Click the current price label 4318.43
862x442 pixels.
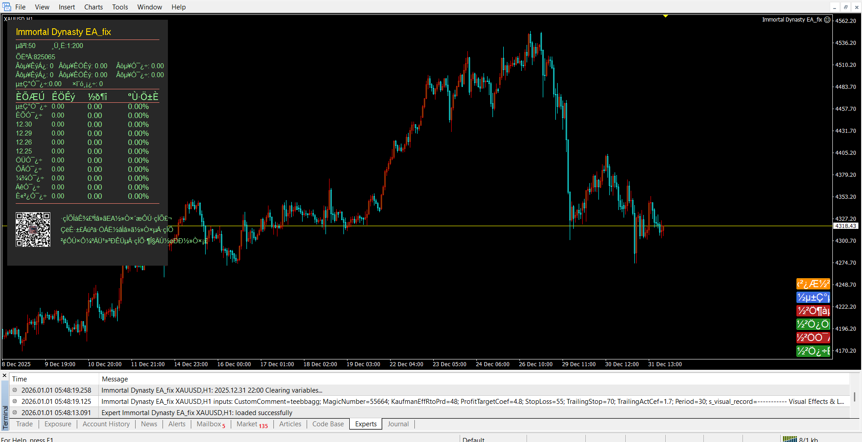[x=845, y=226]
